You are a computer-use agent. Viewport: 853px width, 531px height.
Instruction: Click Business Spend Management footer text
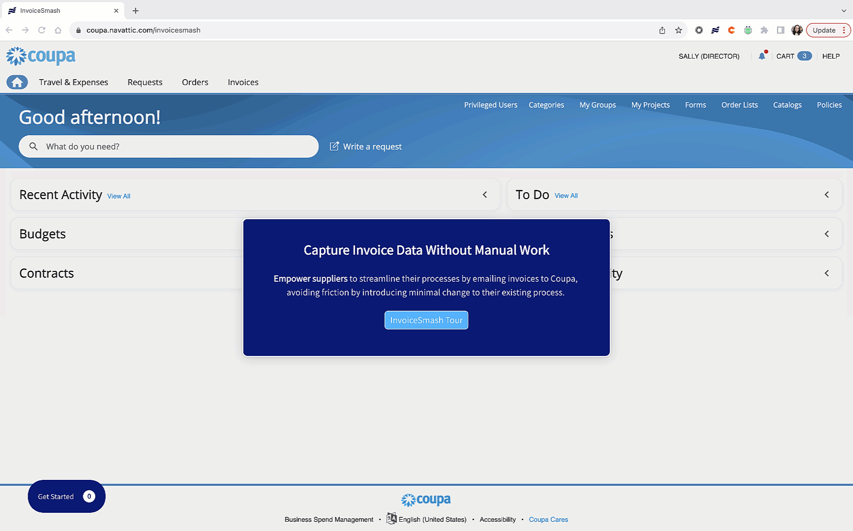coord(329,519)
